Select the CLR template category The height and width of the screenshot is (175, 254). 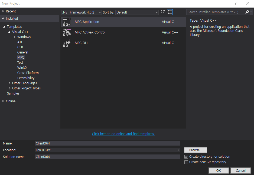pos(20,47)
